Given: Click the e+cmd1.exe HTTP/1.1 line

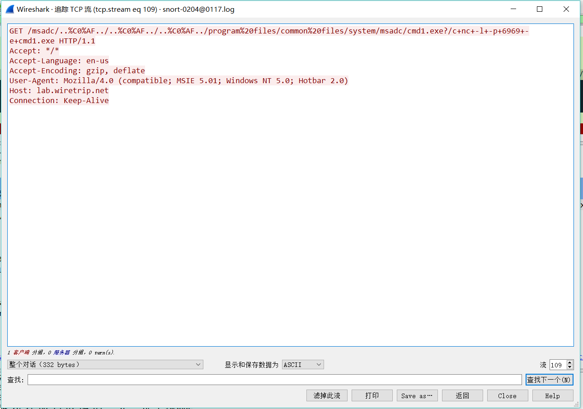Looking at the screenshot, I should coord(52,41).
